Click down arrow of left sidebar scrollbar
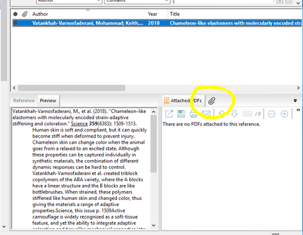The image size is (303, 235). click(4, 227)
